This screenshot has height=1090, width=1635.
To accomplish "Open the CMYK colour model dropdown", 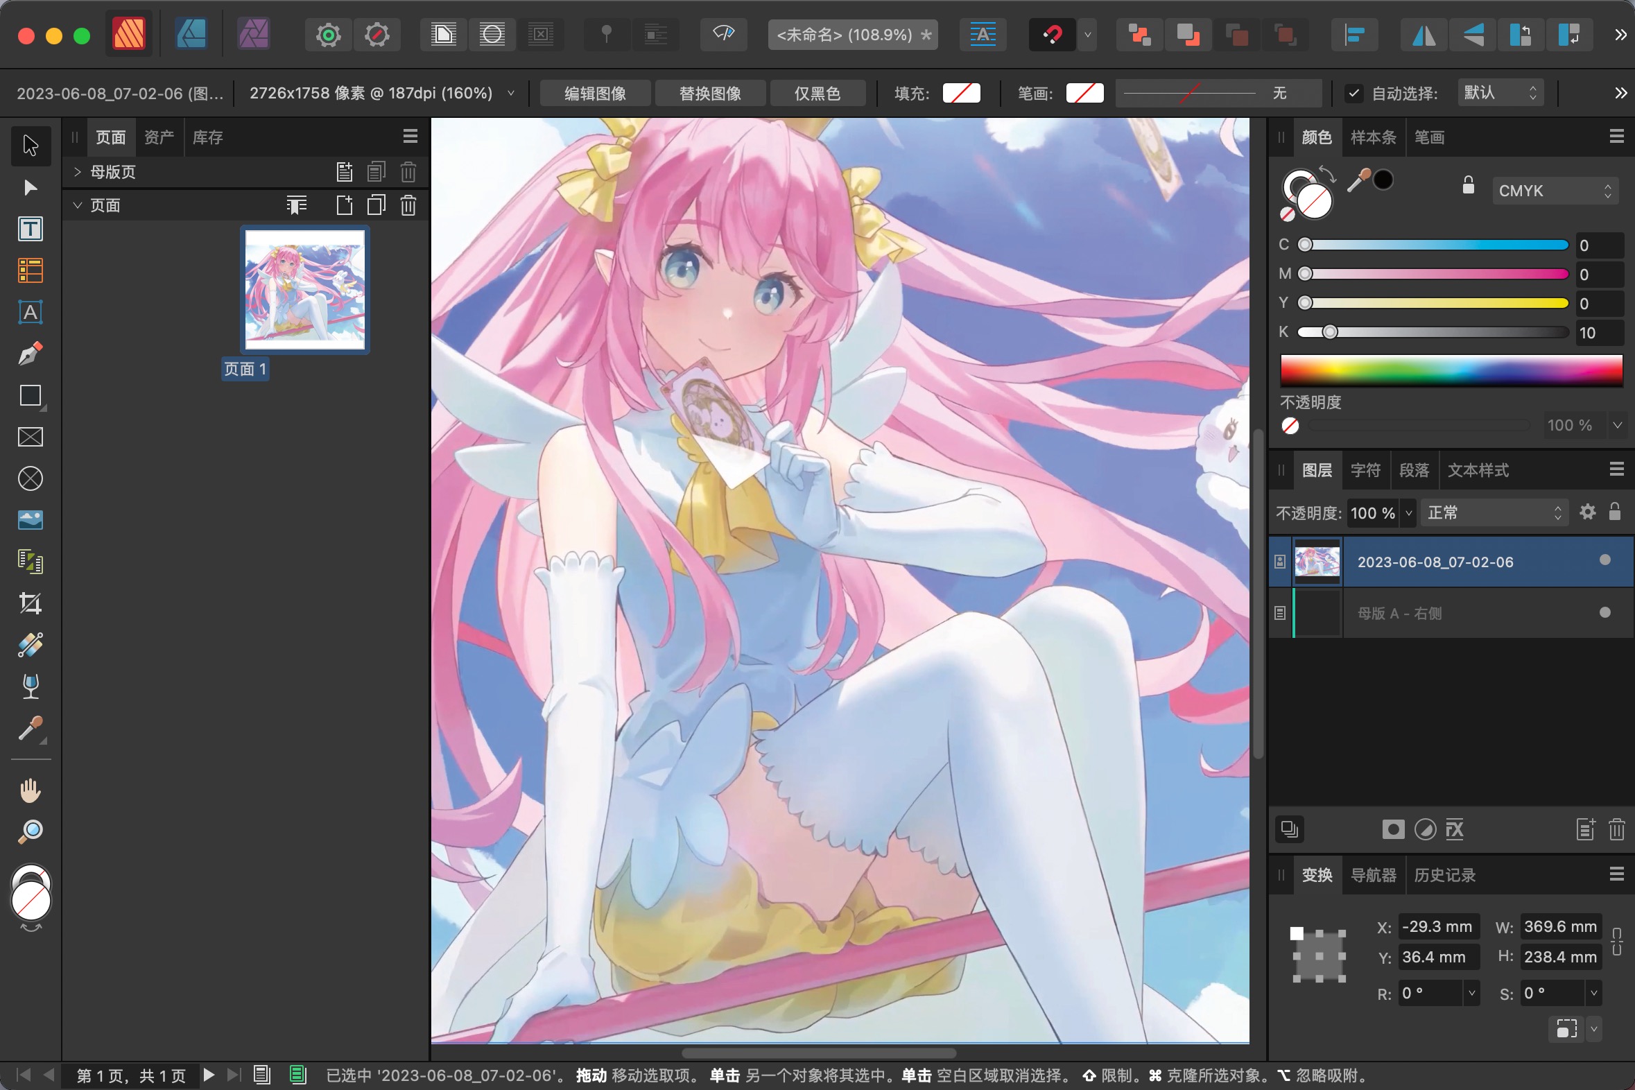I will 1555,191.
